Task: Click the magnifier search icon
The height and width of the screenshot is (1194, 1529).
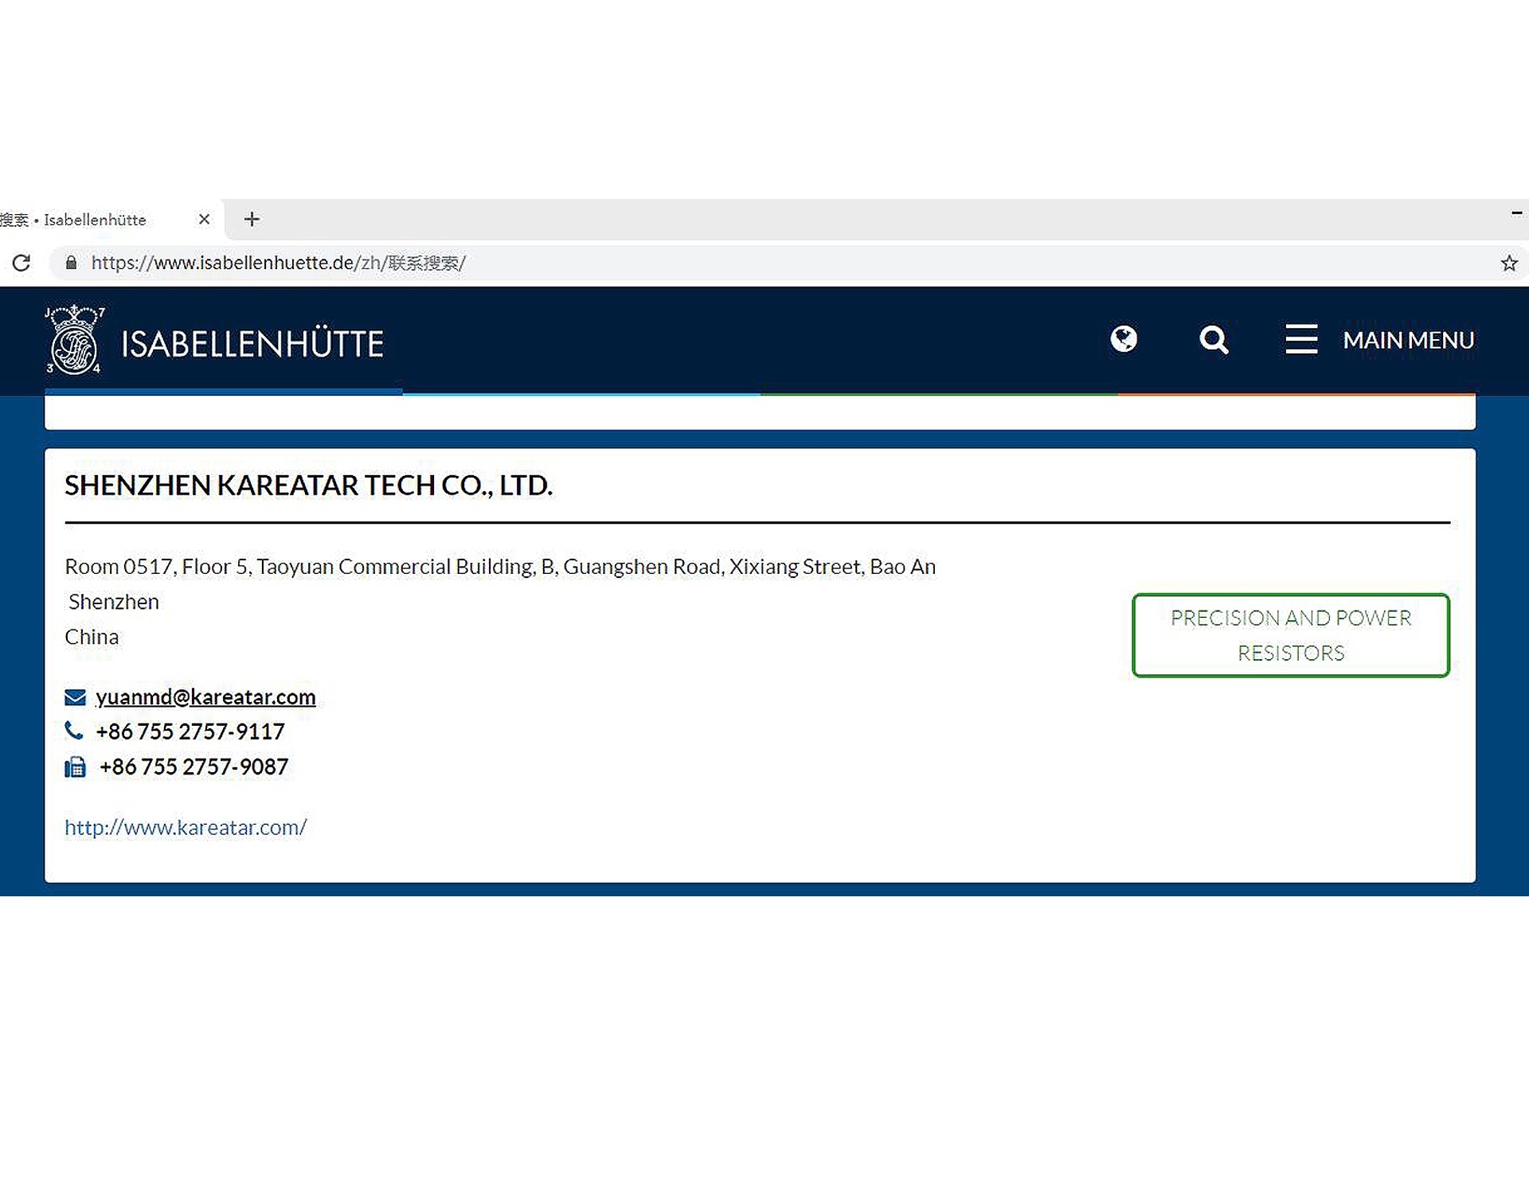Action: pyautogui.click(x=1214, y=340)
